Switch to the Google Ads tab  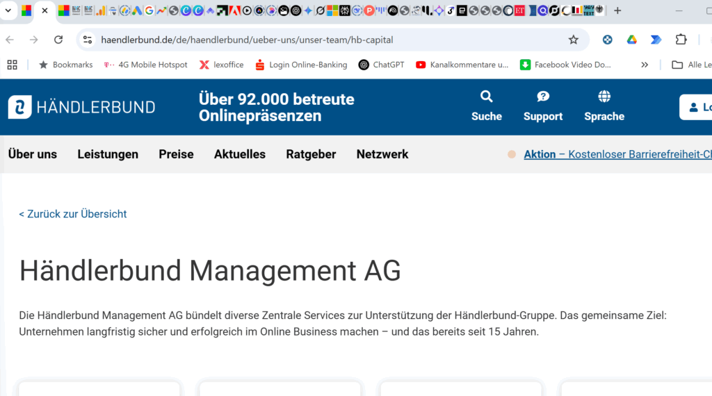[x=137, y=10]
